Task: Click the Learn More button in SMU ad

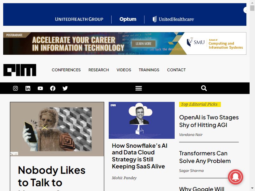Action: pyautogui.click(x=143, y=44)
